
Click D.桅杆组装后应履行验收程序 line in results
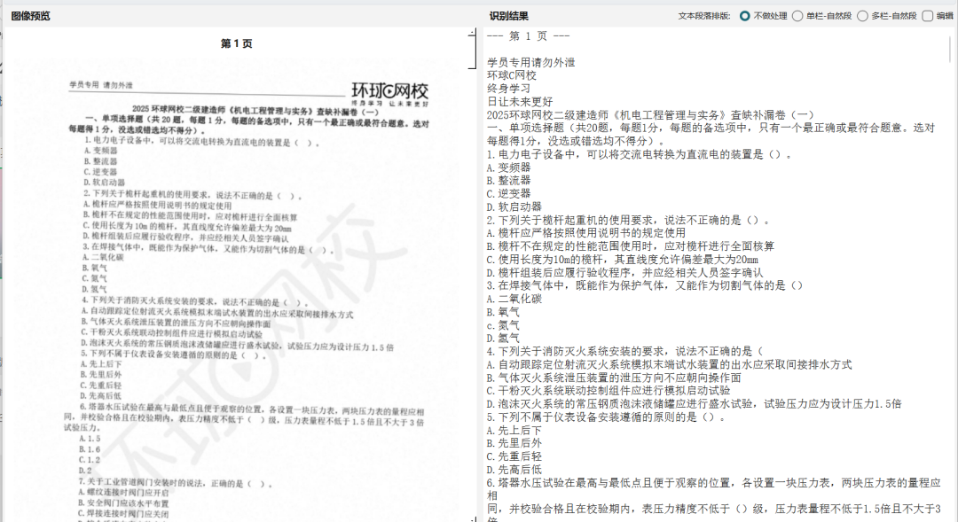click(625, 273)
